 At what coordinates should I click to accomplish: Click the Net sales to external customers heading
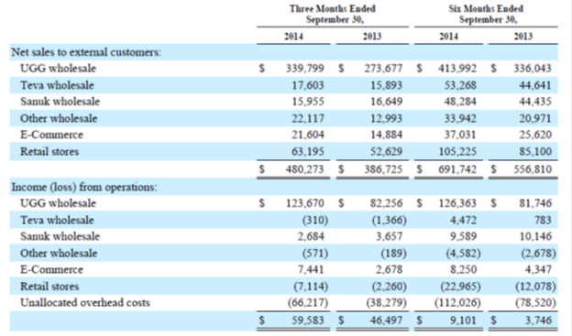[86, 52]
